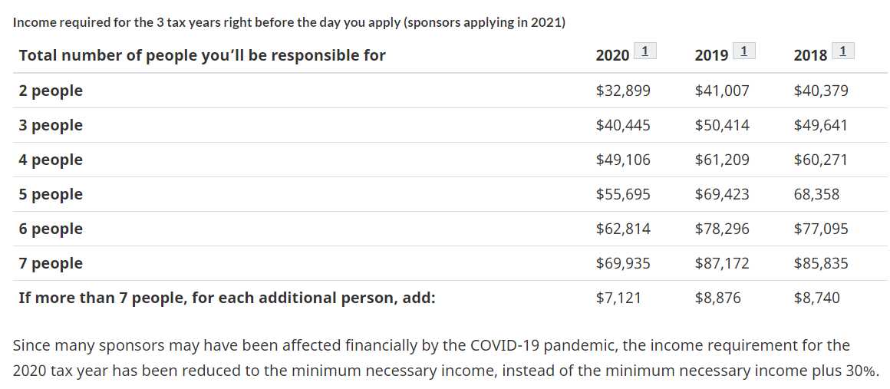Click the 2018 column header
This screenshot has height=389, width=890.
pyautogui.click(x=810, y=55)
